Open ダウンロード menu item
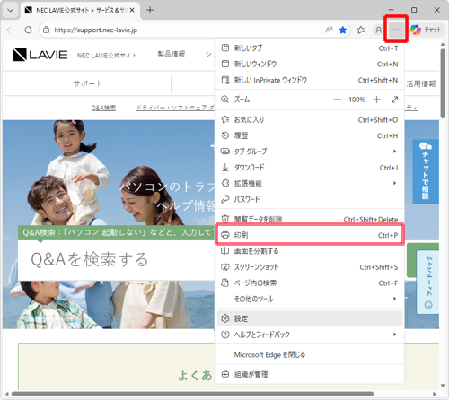 point(310,168)
